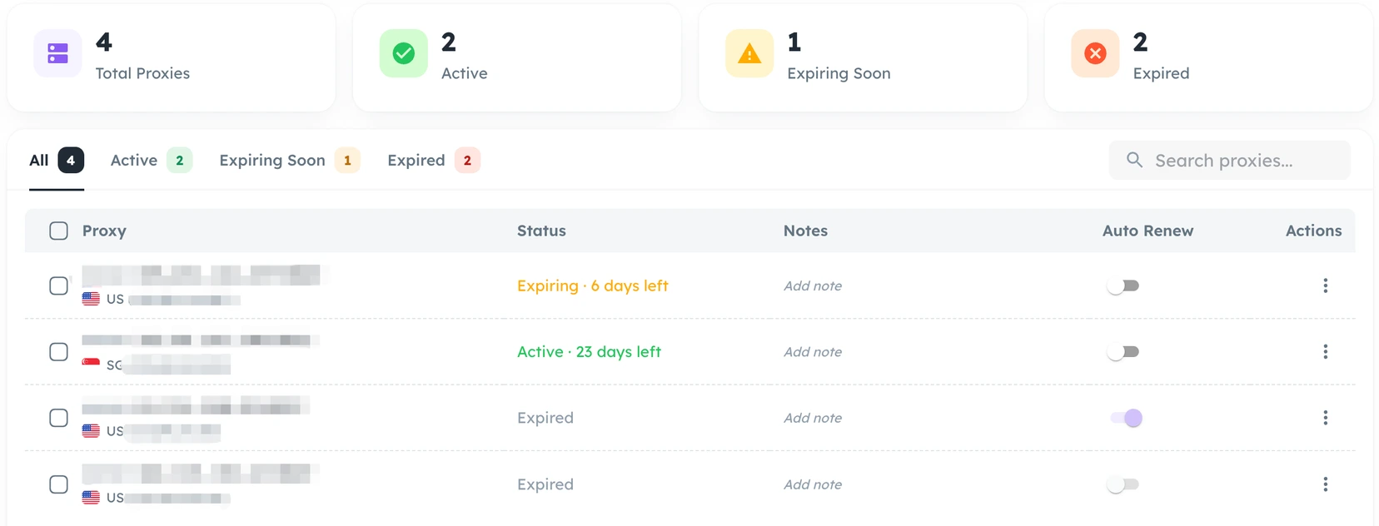Click the Expiring Soon warning triangle icon
This screenshot has height=526, width=1379.
[749, 53]
